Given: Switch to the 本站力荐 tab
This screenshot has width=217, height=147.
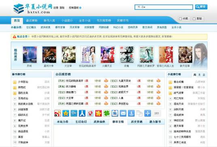Looking at the screenshot, I should point(63,122).
